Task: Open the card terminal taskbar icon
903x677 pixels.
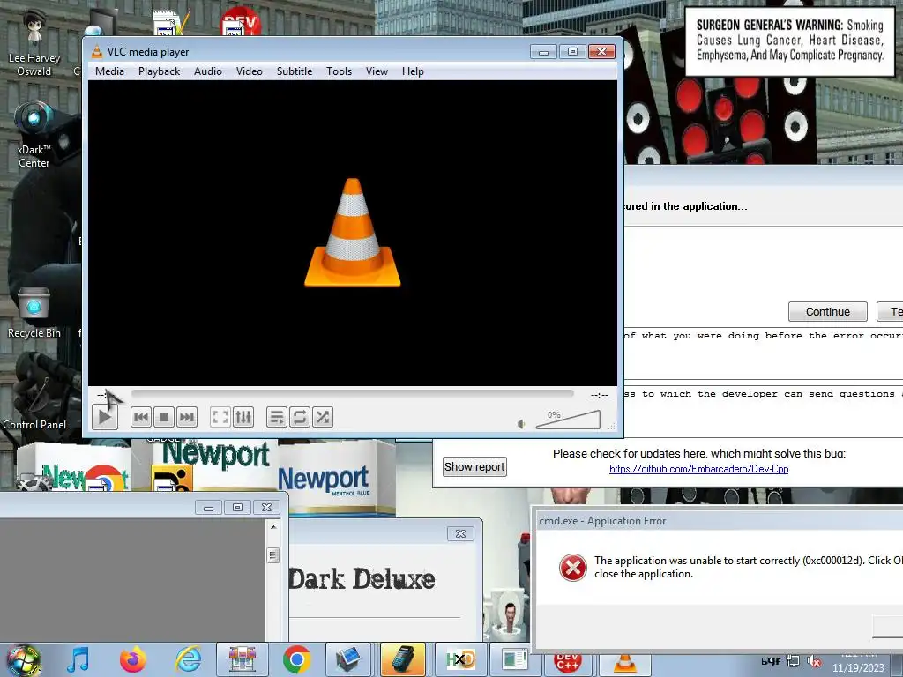Action: point(402,659)
